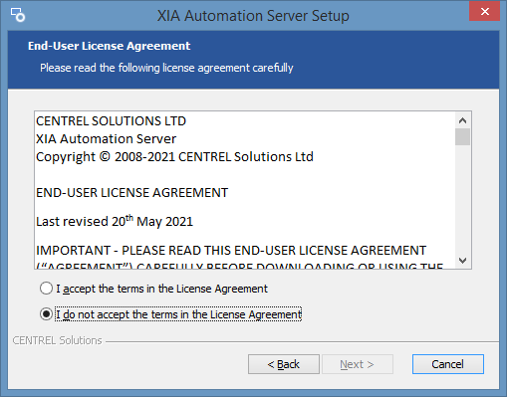The image size is (507, 397).
Task: Click the CENTREL Solutions branding label
Action: (57, 340)
